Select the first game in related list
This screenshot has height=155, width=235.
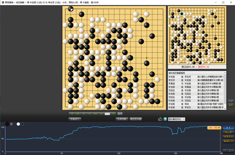[196, 77]
